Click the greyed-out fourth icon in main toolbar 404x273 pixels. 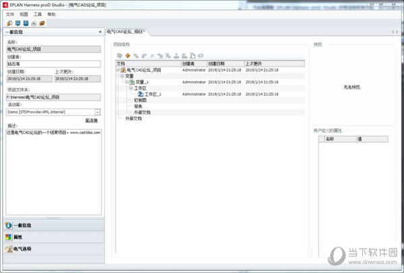(x=34, y=24)
